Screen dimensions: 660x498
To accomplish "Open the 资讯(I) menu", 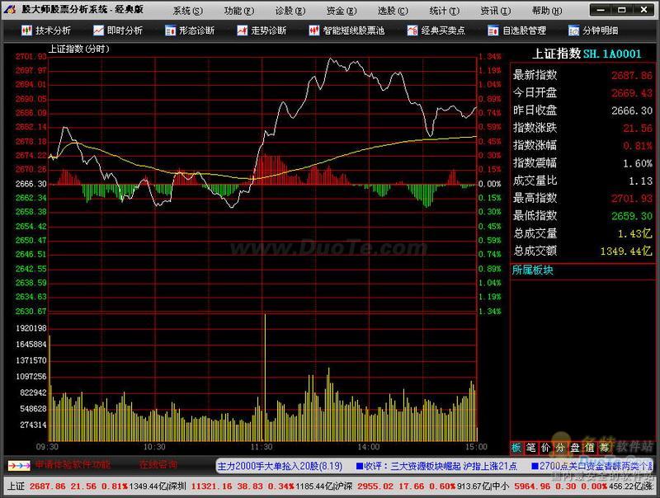I will pyautogui.click(x=496, y=11).
